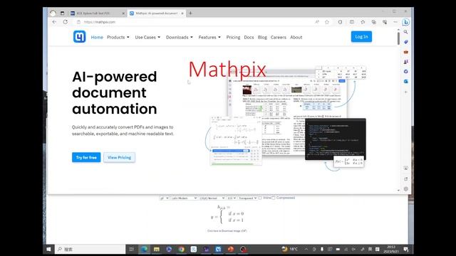The height and width of the screenshot is (256, 456).
Task: Click the mathpix.com address bar
Action: pos(198,22)
